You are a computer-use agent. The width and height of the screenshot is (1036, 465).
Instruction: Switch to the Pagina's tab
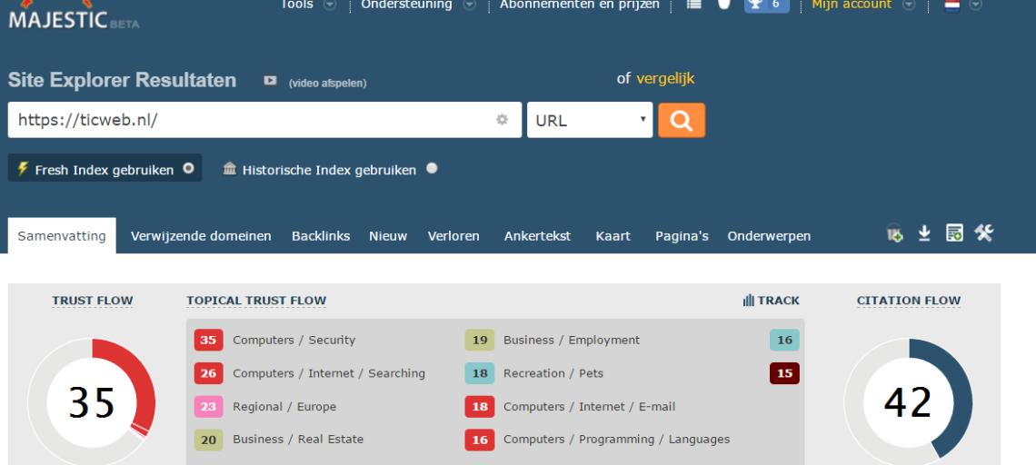point(682,236)
